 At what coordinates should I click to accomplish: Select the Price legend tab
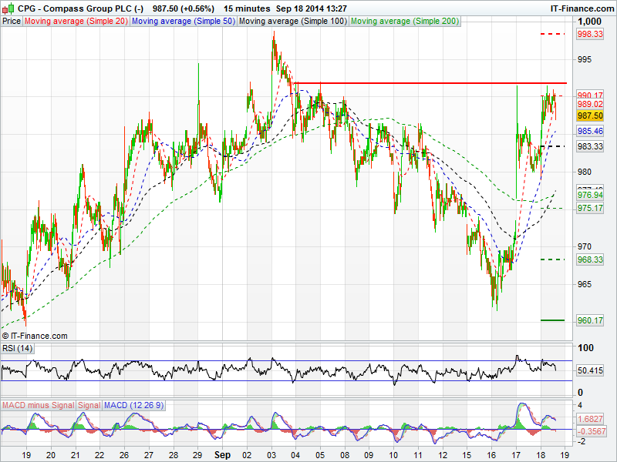click(x=12, y=22)
